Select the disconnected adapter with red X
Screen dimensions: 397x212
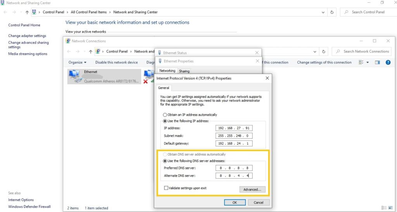tap(148, 76)
